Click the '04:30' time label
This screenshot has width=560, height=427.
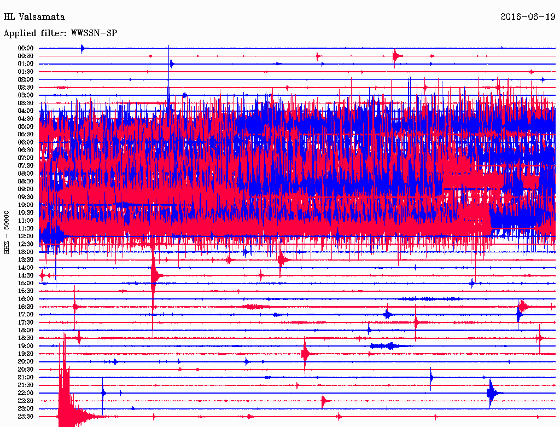26,119
